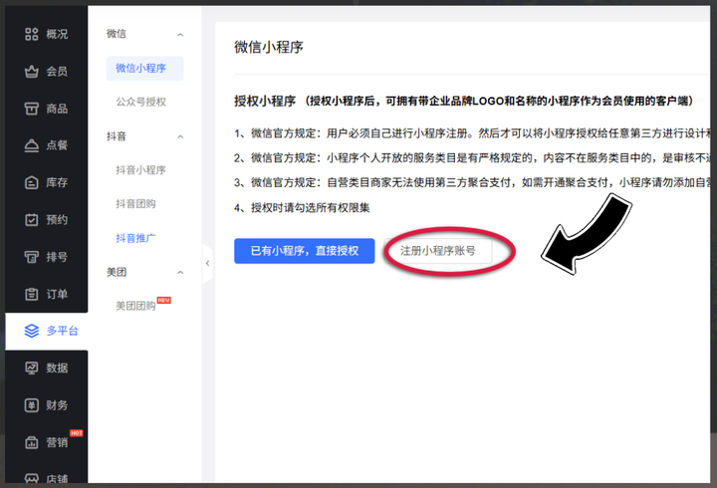Click the 订单 clipboard icon

[32, 294]
